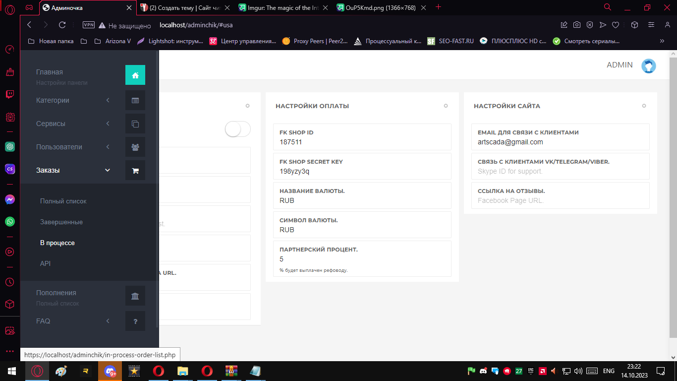Image resolution: width=677 pixels, height=381 pixels.
Task: Open ChatGPT in the Opera sidebar
Action: click(10, 147)
